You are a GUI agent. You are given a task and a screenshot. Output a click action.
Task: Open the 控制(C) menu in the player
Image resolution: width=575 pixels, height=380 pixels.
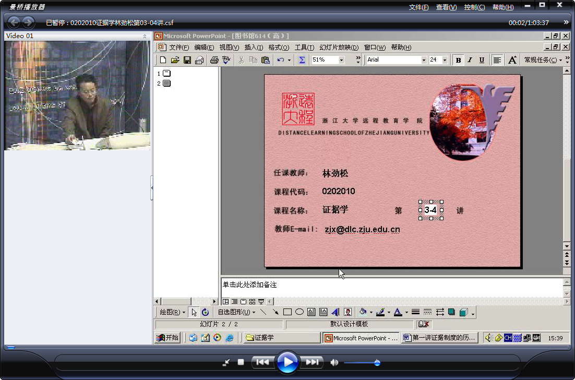click(474, 7)
